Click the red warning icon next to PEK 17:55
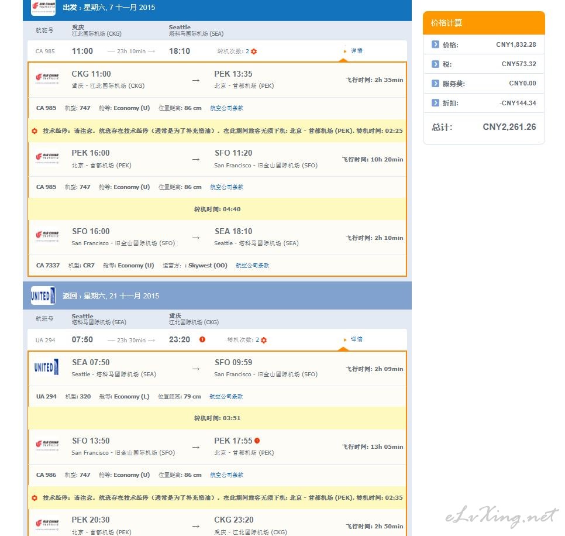Image resolution: width=565 pixels, height=536 pixels. (257, 441)
